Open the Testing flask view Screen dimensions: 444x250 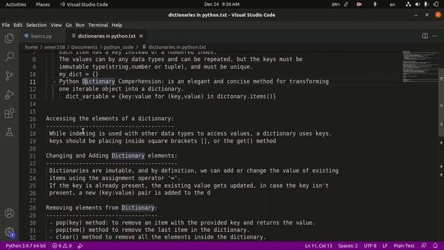click(9, 132)
